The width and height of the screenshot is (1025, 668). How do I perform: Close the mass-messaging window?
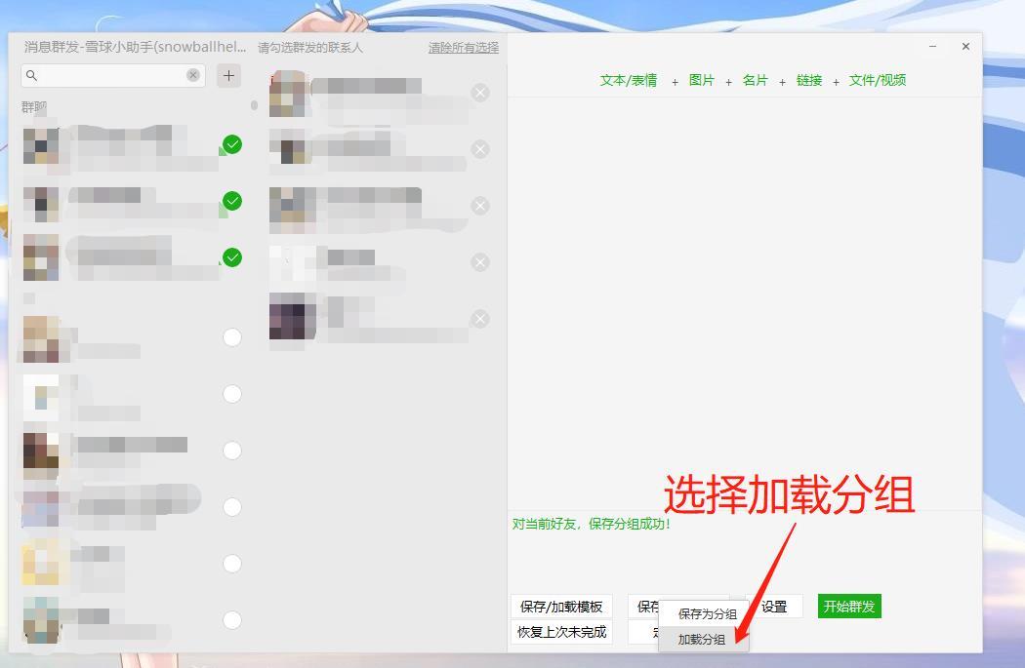click(x=965, y=47)
